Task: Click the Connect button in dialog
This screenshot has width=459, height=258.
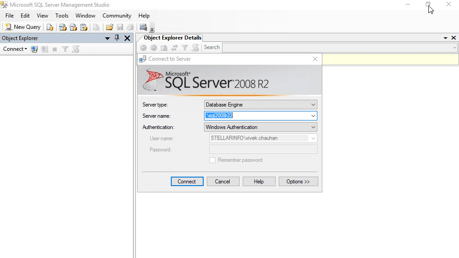Action: [187, 181]
